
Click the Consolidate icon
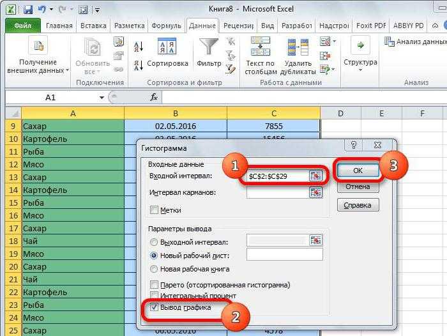pos(325,56)
